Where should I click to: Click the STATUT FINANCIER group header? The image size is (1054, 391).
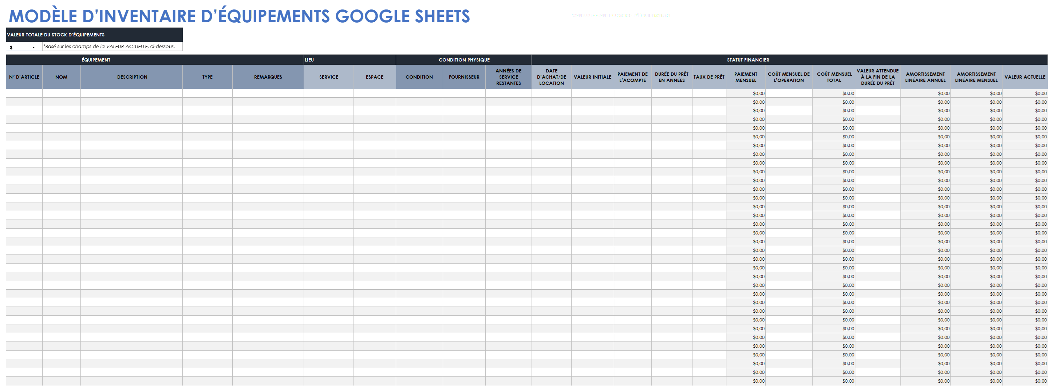[790, 60]
